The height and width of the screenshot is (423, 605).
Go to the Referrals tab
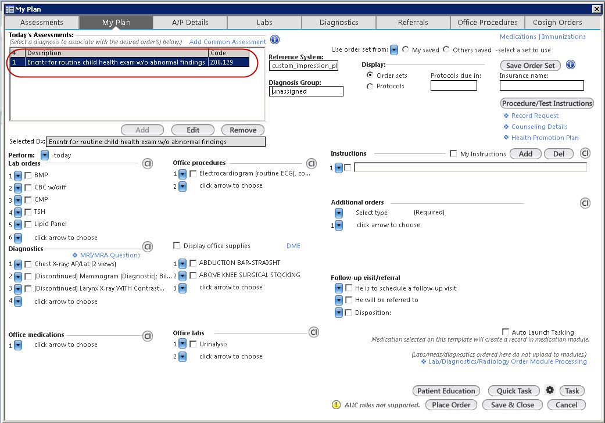[413, 22]
